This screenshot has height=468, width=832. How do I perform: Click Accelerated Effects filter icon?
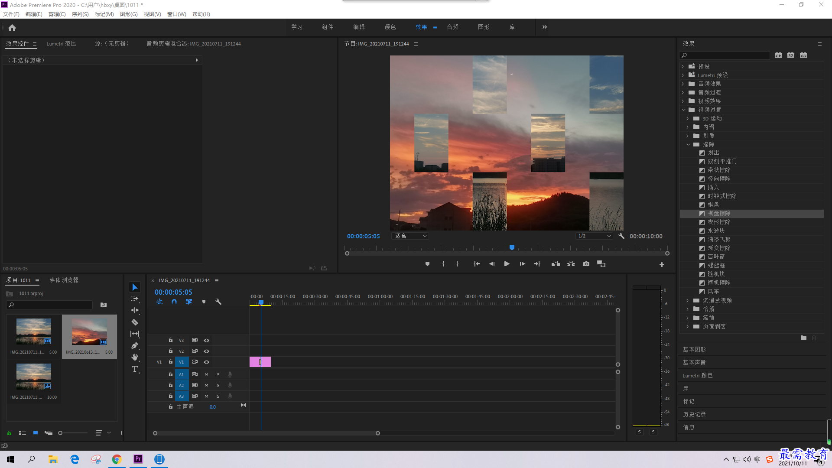778,55
